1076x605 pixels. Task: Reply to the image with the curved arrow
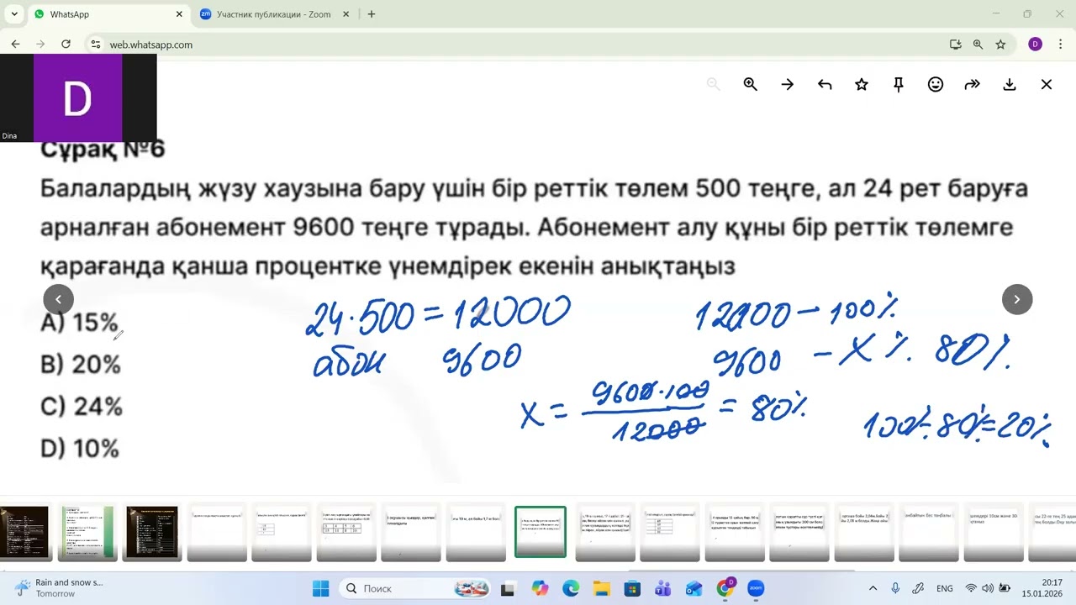[x=824, y=84]
